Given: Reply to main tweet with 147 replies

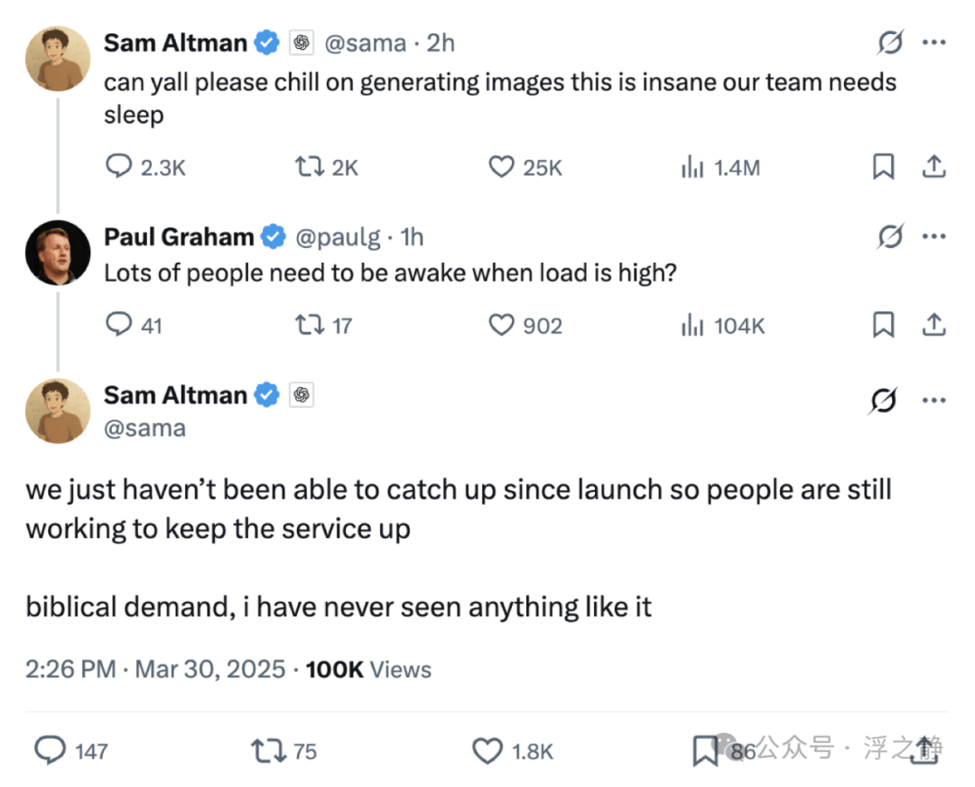Looking at the screenshot, I should (x=50, y=750).
